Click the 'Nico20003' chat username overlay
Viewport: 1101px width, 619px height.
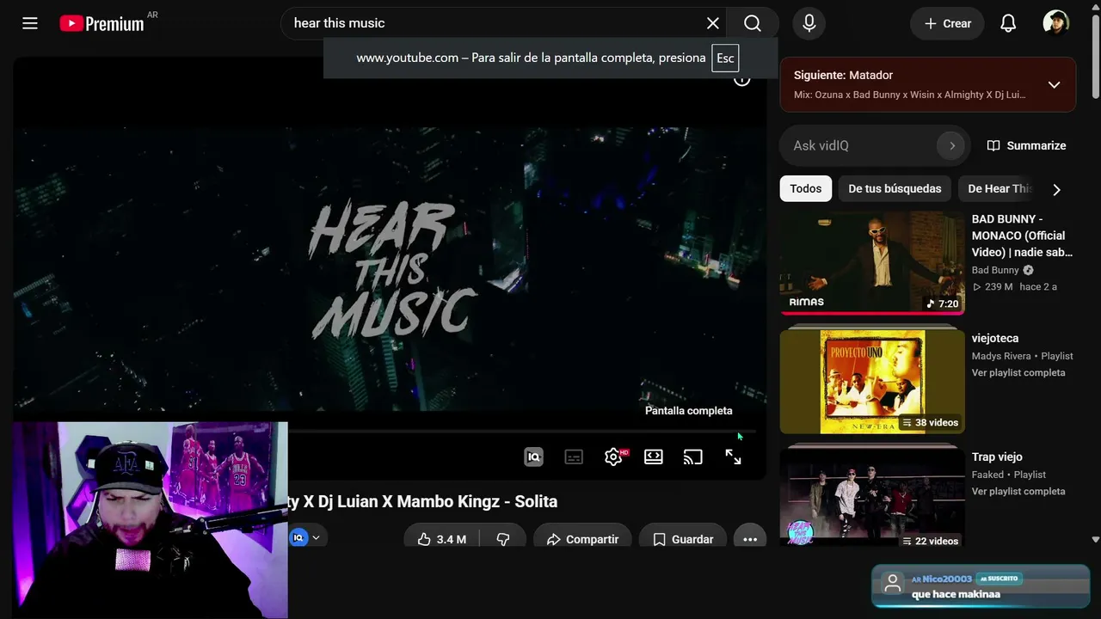(947, 579)
